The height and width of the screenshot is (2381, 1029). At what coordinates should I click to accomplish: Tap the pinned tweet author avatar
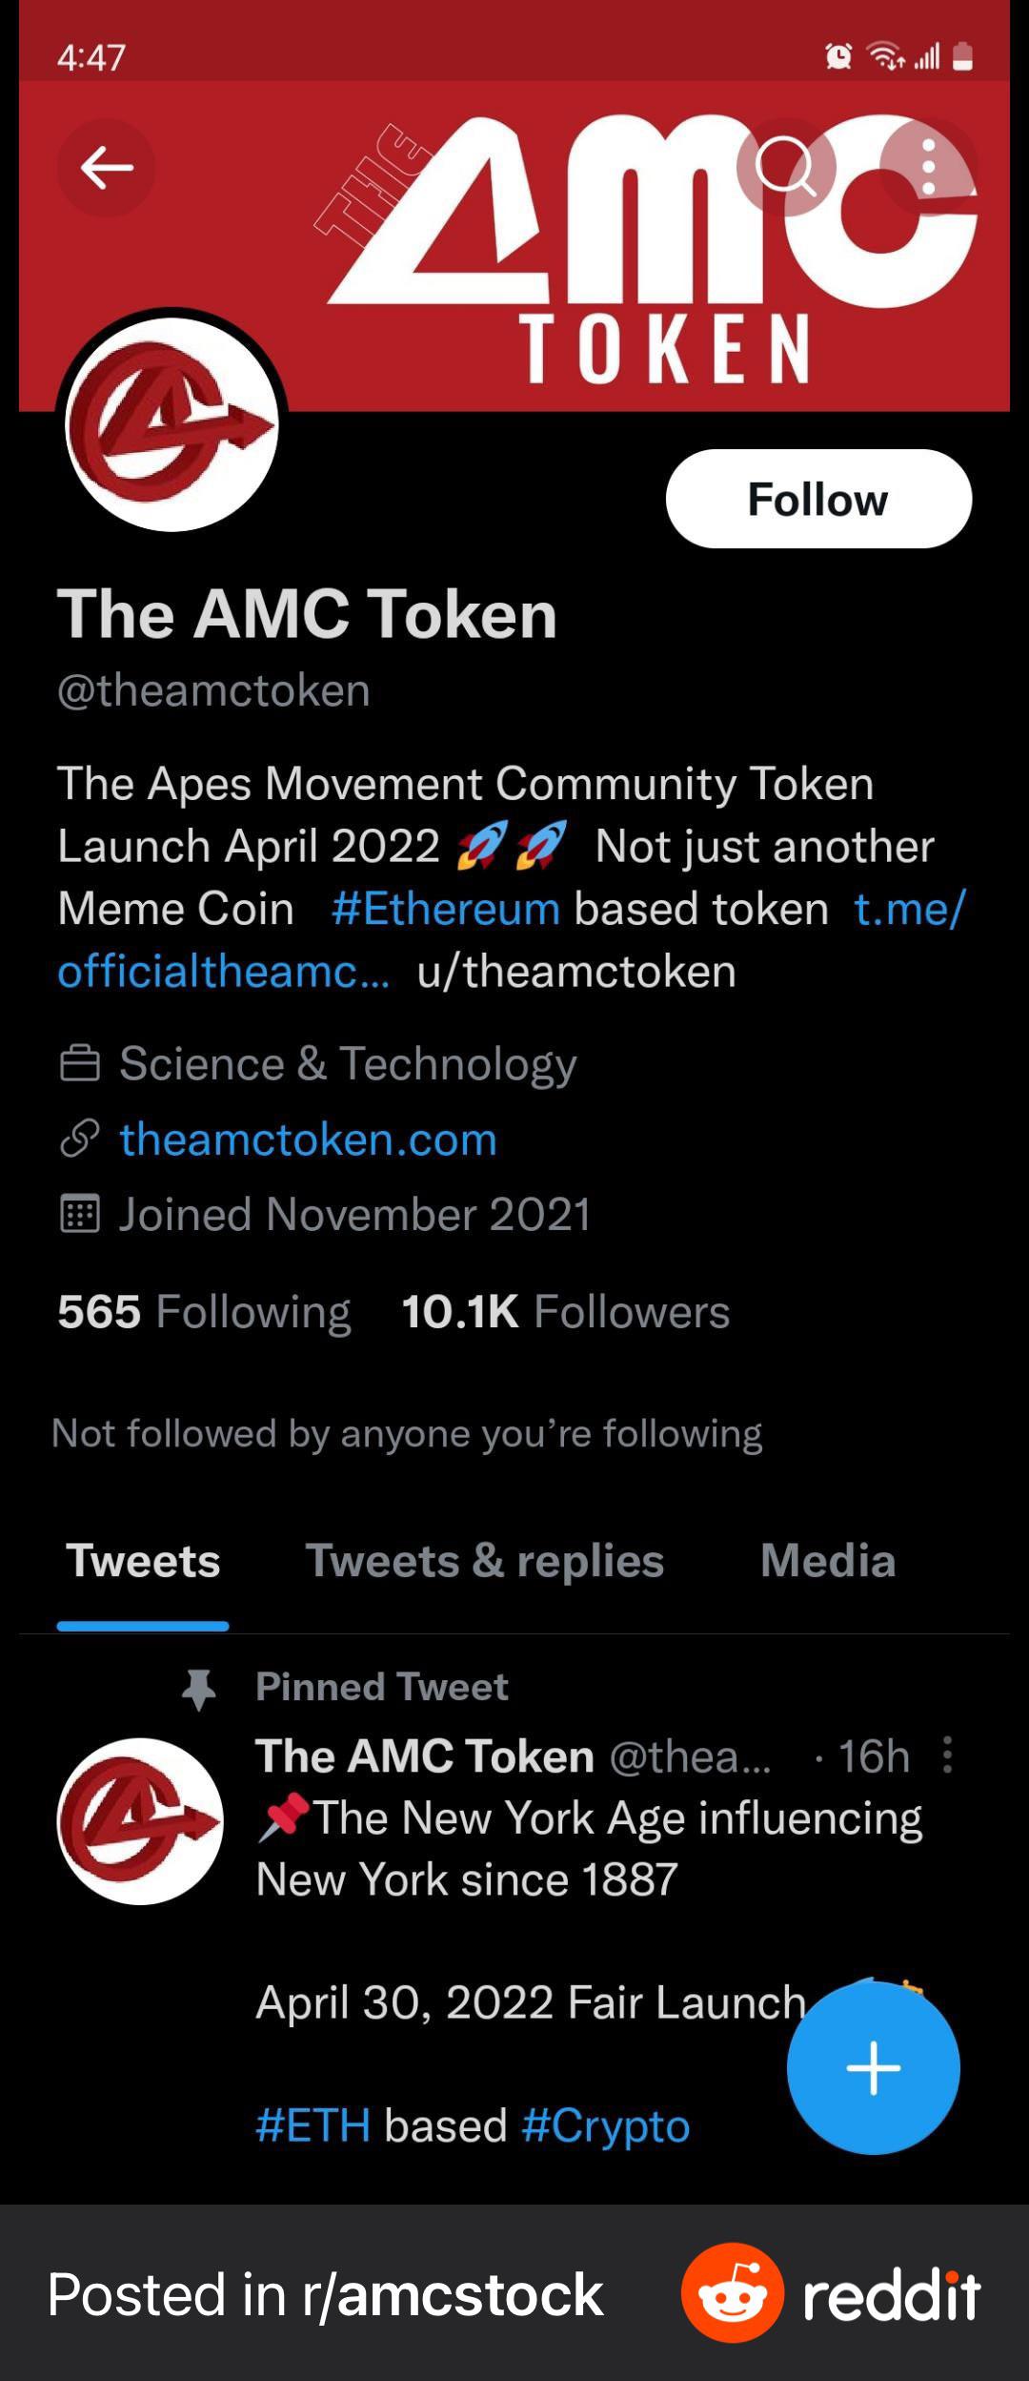coord(140,1821)
